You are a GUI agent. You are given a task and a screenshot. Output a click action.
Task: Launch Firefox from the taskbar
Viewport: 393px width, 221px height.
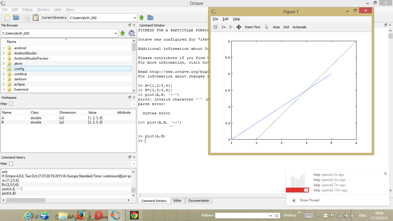tap(81, 215)
